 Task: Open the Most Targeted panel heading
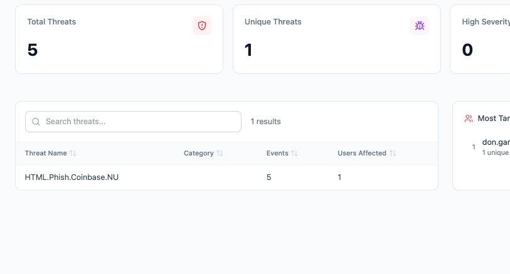click(494, 119)
